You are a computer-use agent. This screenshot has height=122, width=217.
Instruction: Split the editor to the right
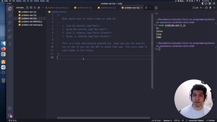pos(146,7)
